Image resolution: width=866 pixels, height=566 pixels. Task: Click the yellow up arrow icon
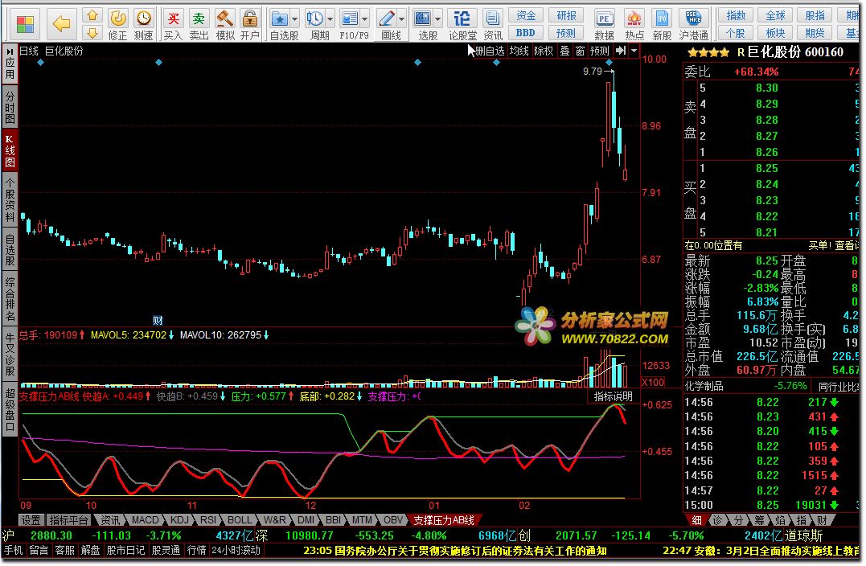click(x=92, y=15)
